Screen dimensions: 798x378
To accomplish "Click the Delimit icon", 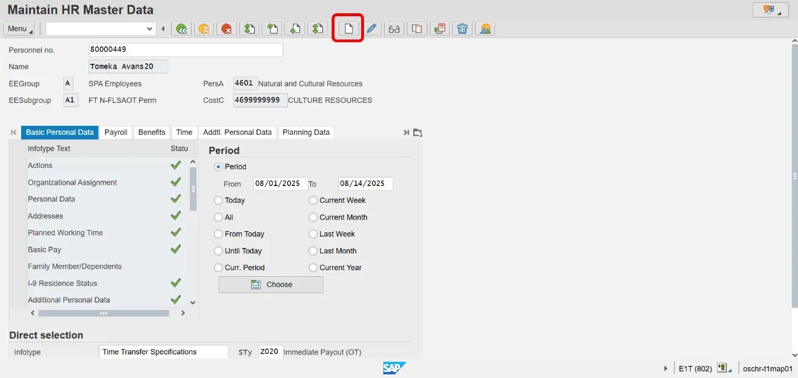I will pos(440,28).
